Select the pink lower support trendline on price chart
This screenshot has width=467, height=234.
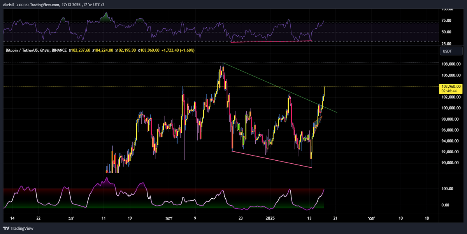tap(271, 159)
